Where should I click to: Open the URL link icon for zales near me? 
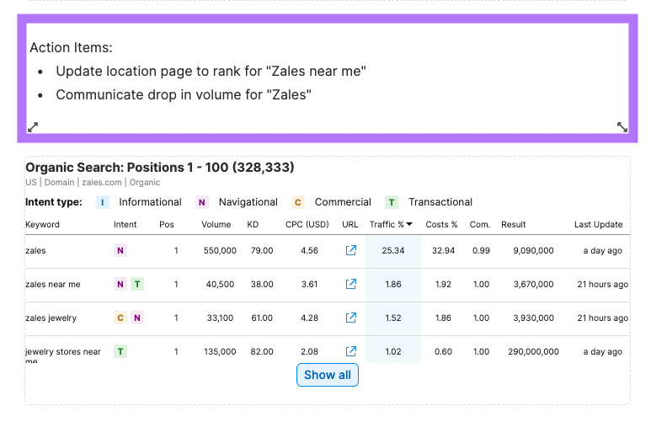351,284
